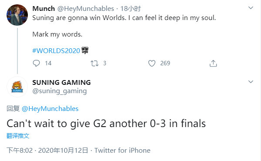Open the #WORLDS2020 hashtag link
The height and width of the screenshot is (161, 261).
(56, 50)
